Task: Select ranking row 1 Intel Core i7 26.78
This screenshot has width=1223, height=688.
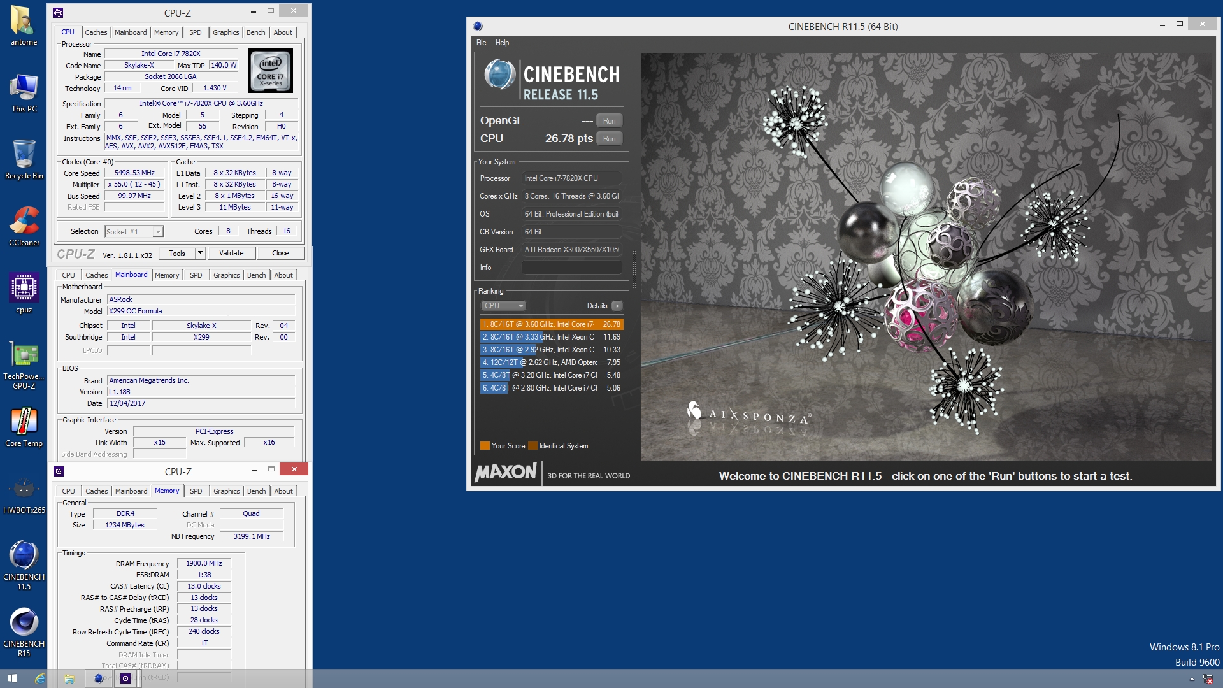Action: pyautogui.click(x=552, y=324)
